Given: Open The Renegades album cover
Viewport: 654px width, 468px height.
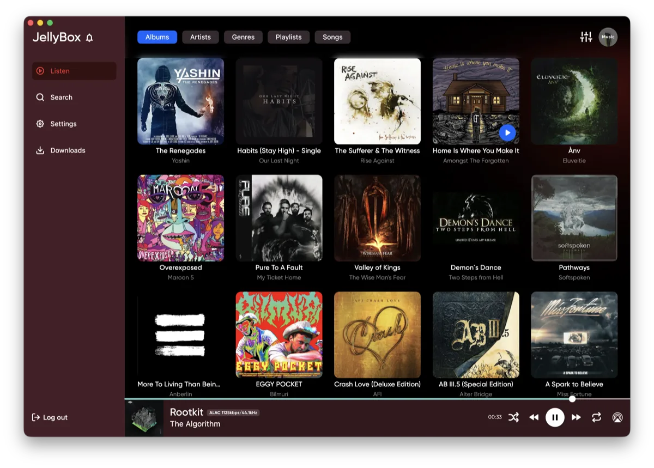Looking at the screenshot, I should click(x=180, y=101).
